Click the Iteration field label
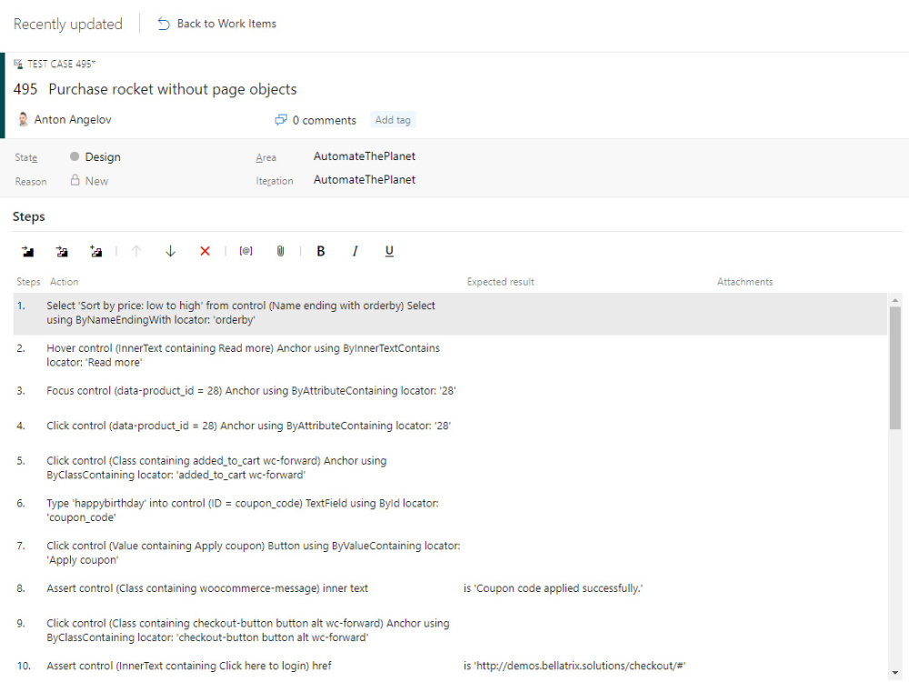This screenshot has width=909, height=682. pyautogui.click(x=275, y=181)
